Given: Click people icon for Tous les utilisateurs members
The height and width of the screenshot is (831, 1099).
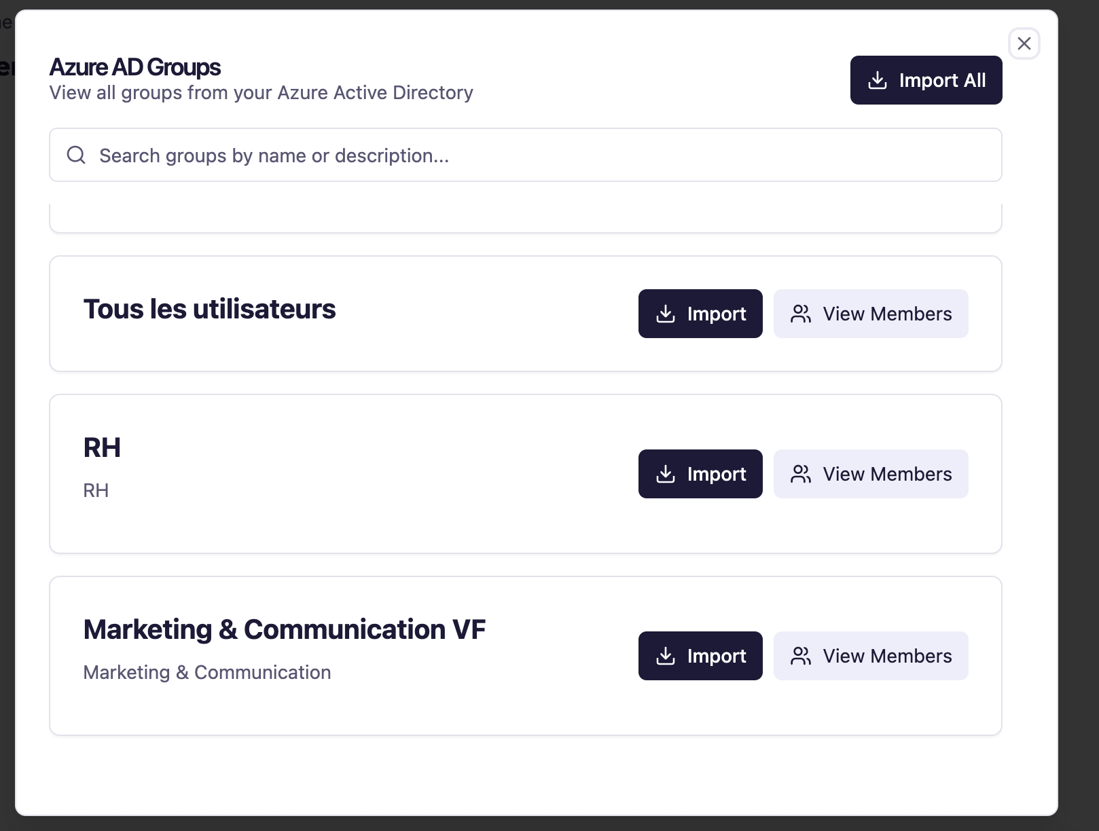Looking at the screenshot, I should point(801,314).
